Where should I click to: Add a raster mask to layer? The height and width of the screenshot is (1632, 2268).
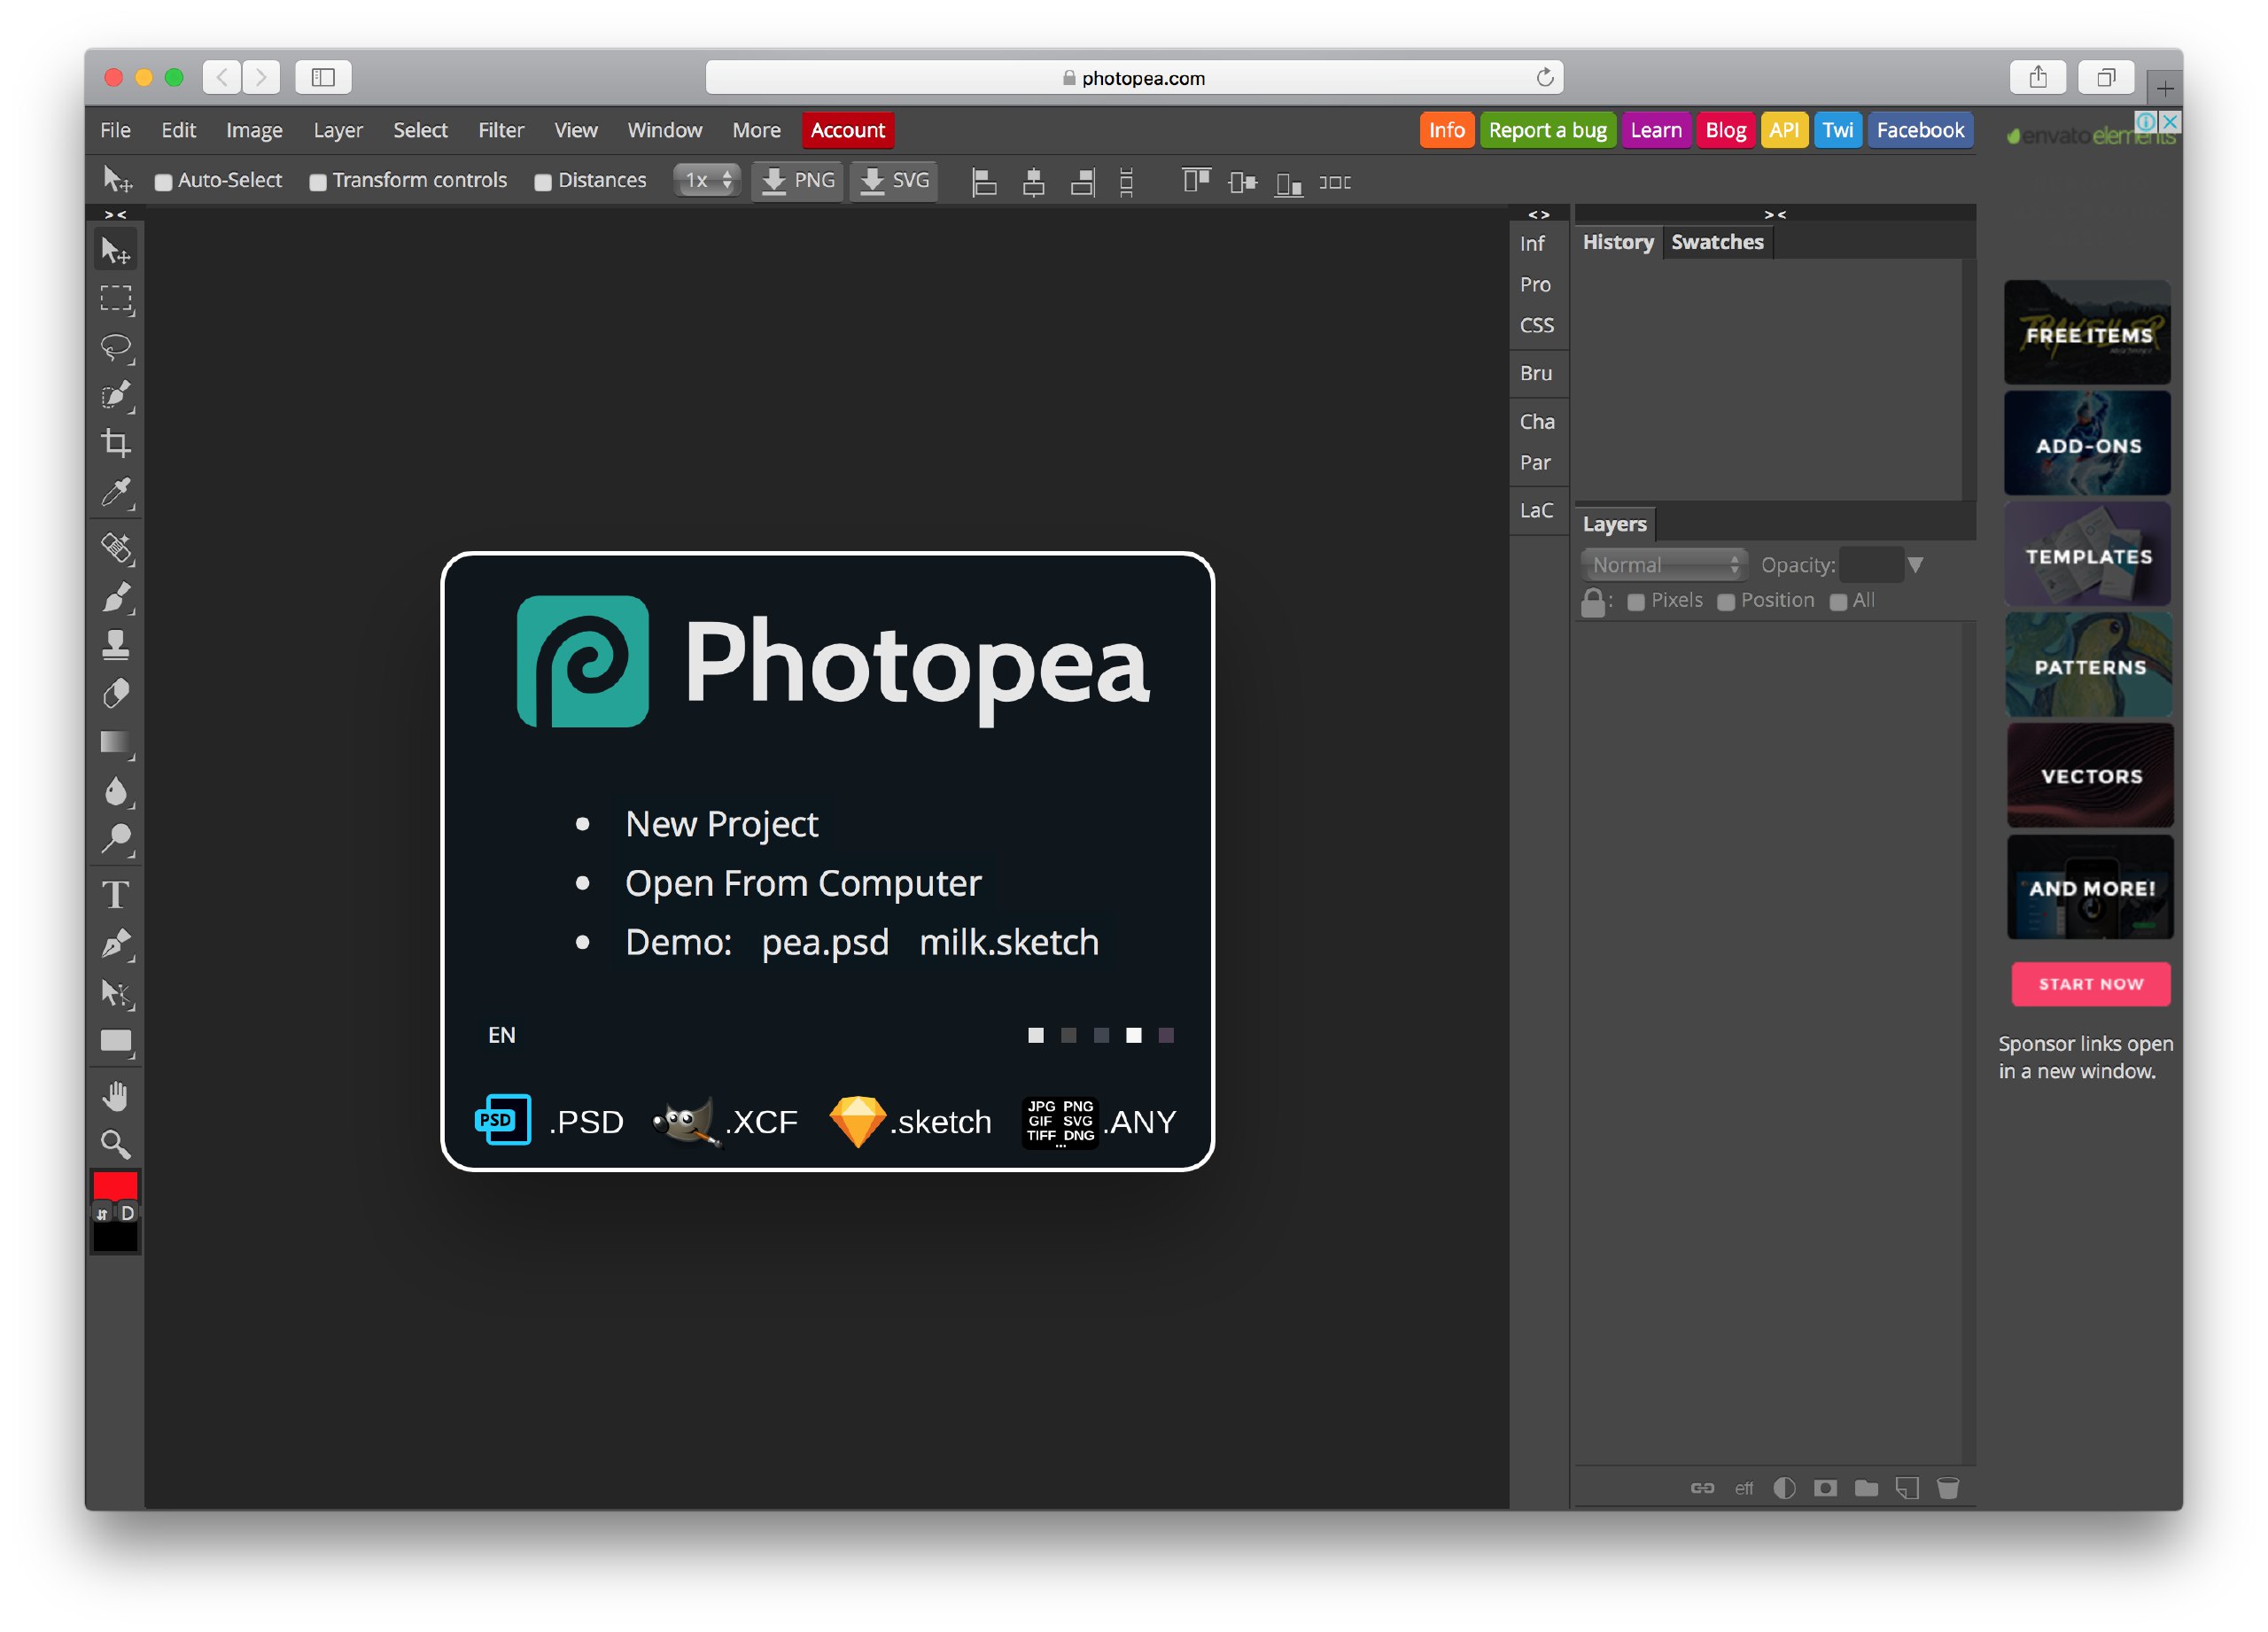click(1825, 1488)
